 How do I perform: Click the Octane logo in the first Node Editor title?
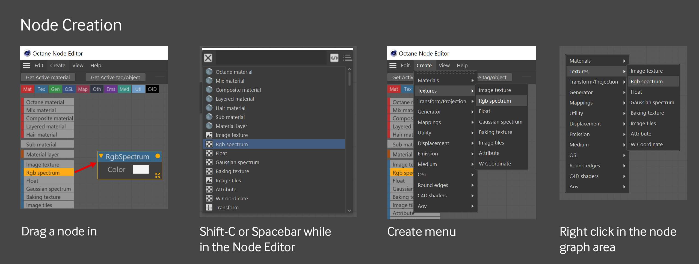(27, 53)
